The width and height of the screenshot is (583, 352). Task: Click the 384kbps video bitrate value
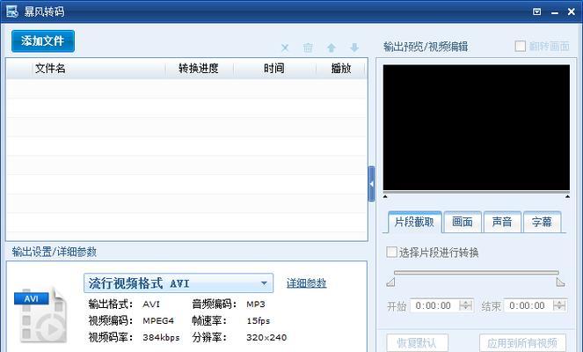click(x=161, y=338)
